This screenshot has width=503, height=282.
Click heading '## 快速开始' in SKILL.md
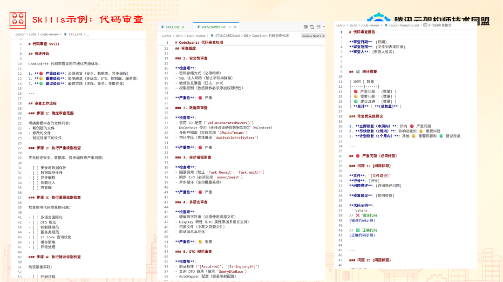pyautogui.click(x=39, y=54)
